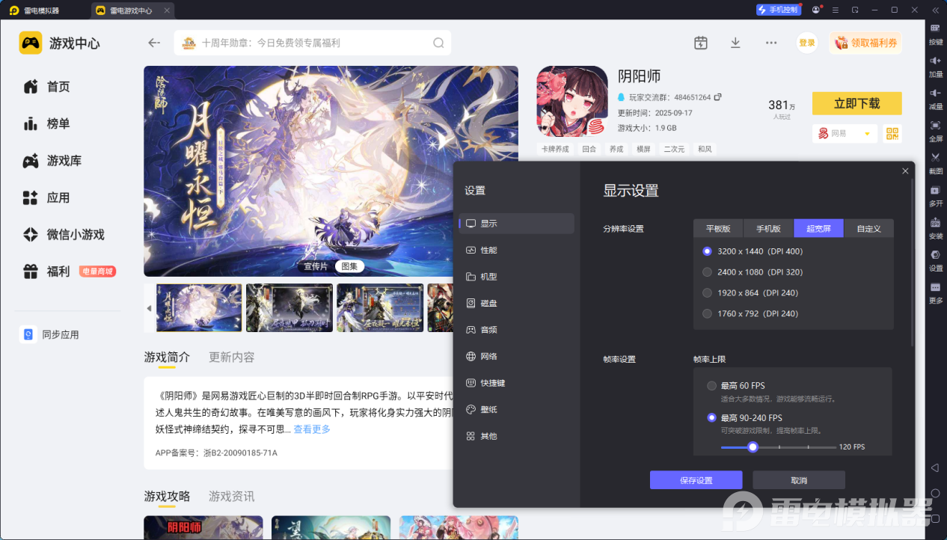Open 游戏库 game library in sidebar
The height and width of the screenshot is (540, 947).
(x=64, y=161)
